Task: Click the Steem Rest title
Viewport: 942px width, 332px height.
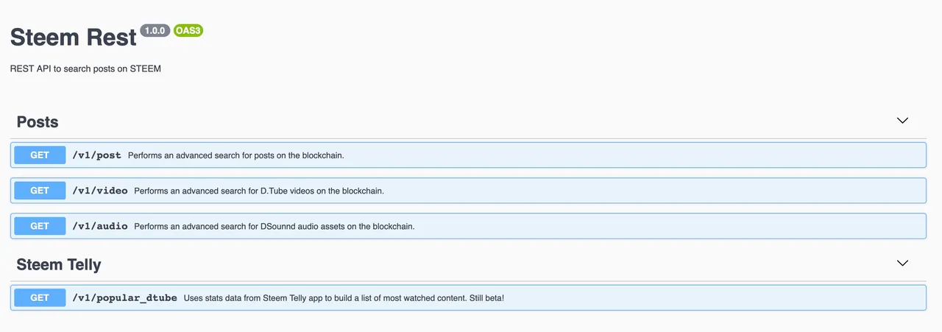Action: coord(74,37)
